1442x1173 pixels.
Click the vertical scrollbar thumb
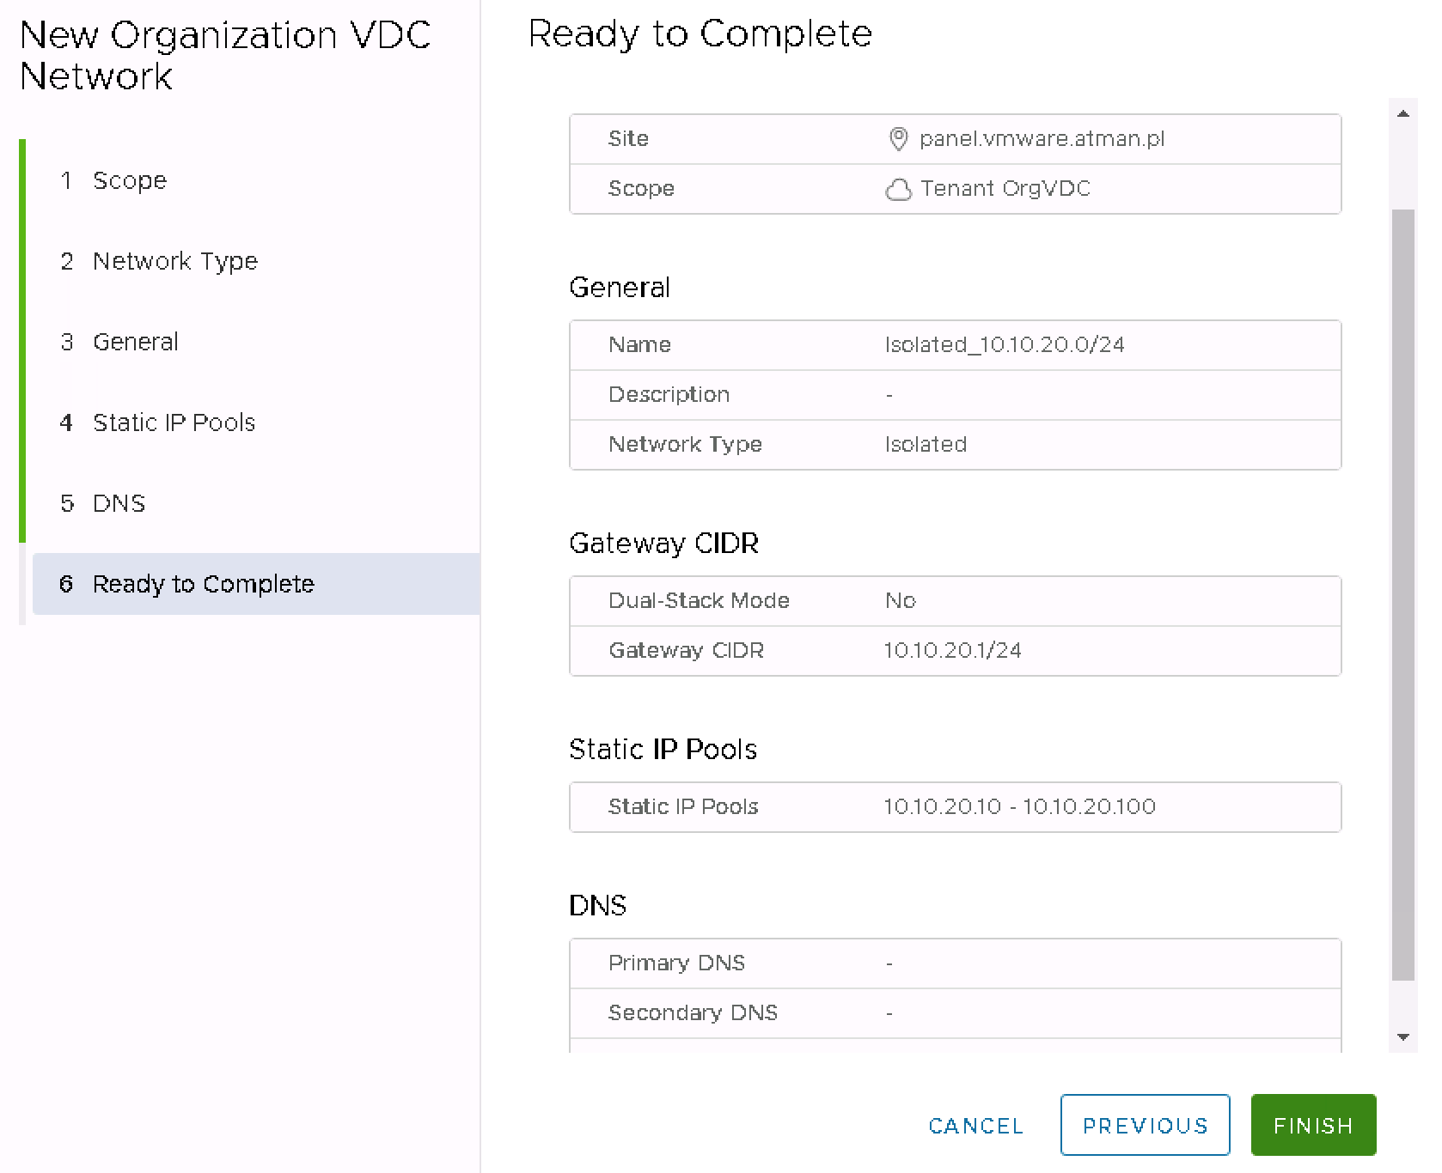click(x=1402, y=593)
